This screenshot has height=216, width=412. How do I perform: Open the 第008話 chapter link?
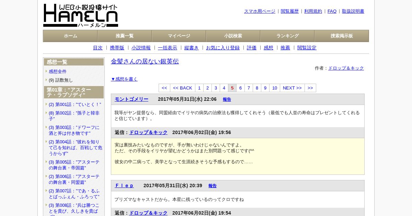pos(74,209)
